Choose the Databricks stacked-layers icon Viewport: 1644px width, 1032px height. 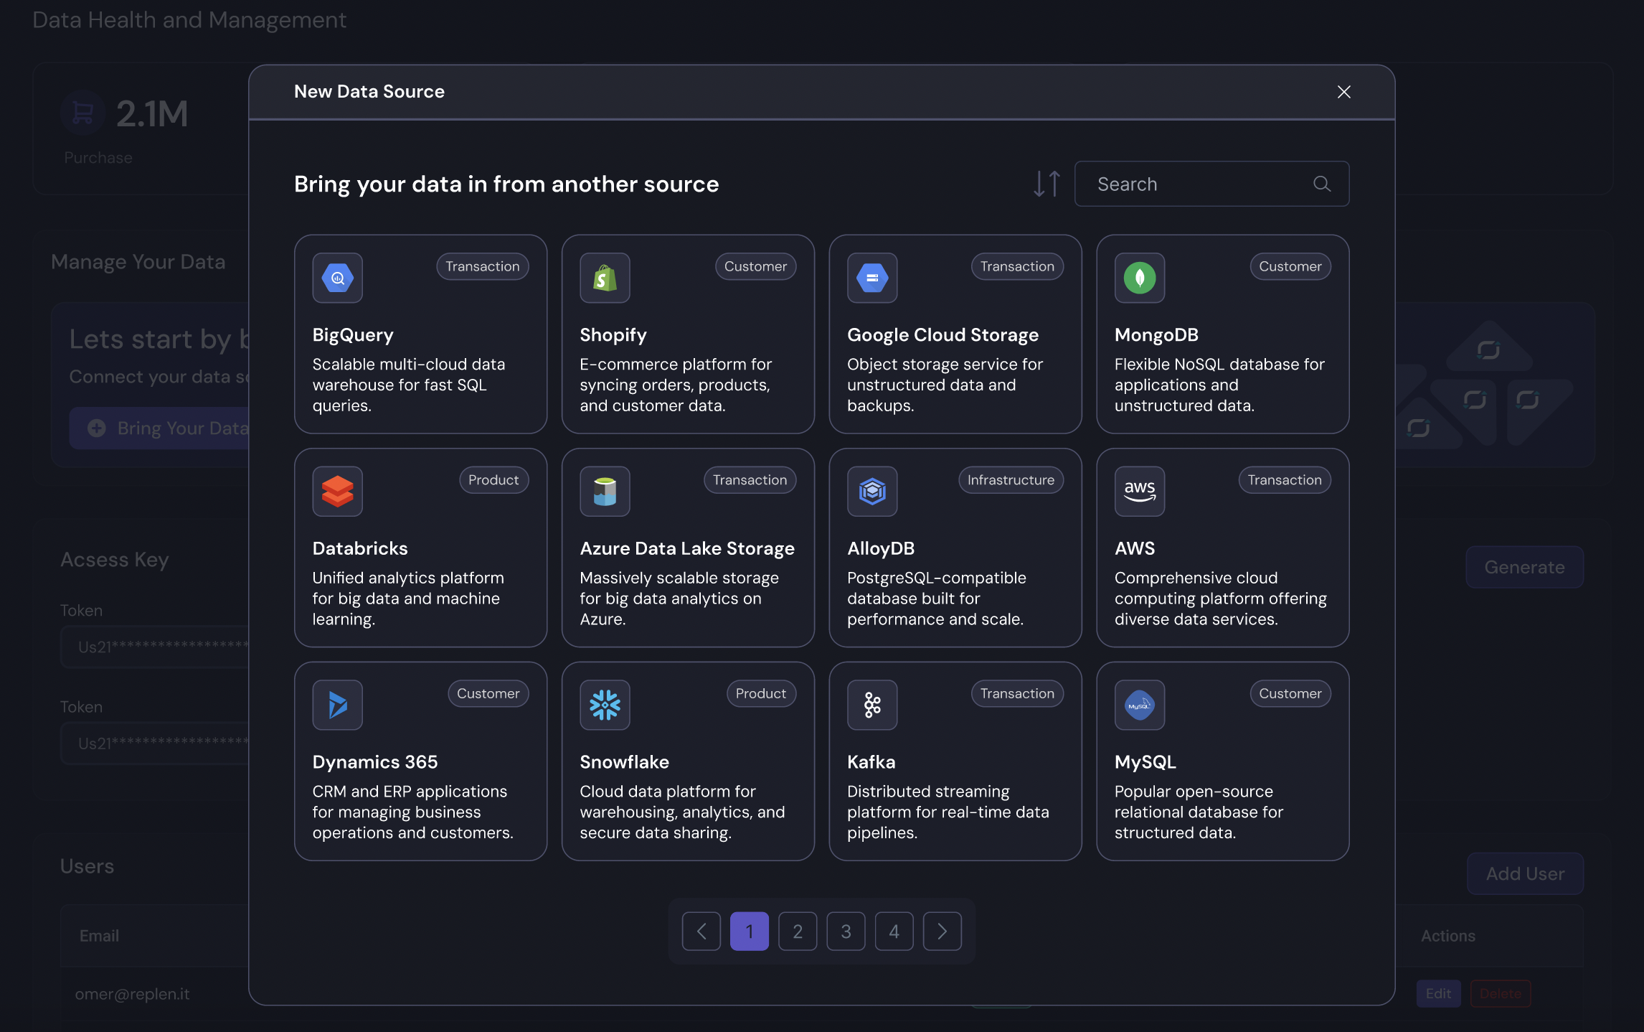(337, 492)
